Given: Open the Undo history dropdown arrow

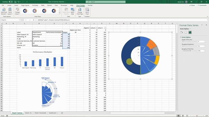Looking at the screenshot, I should [20, 2].
